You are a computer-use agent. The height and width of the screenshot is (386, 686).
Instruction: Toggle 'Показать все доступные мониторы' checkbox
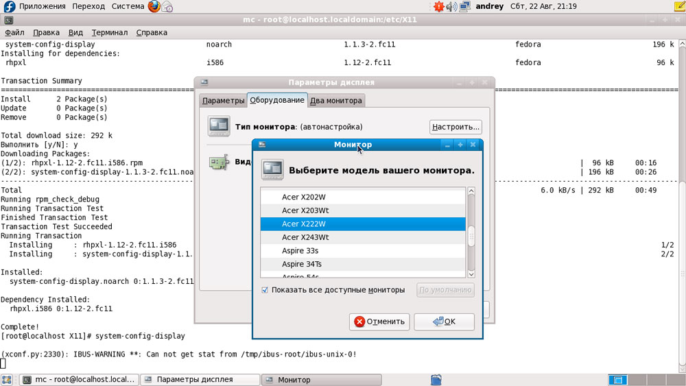click(x=265, y=290)
